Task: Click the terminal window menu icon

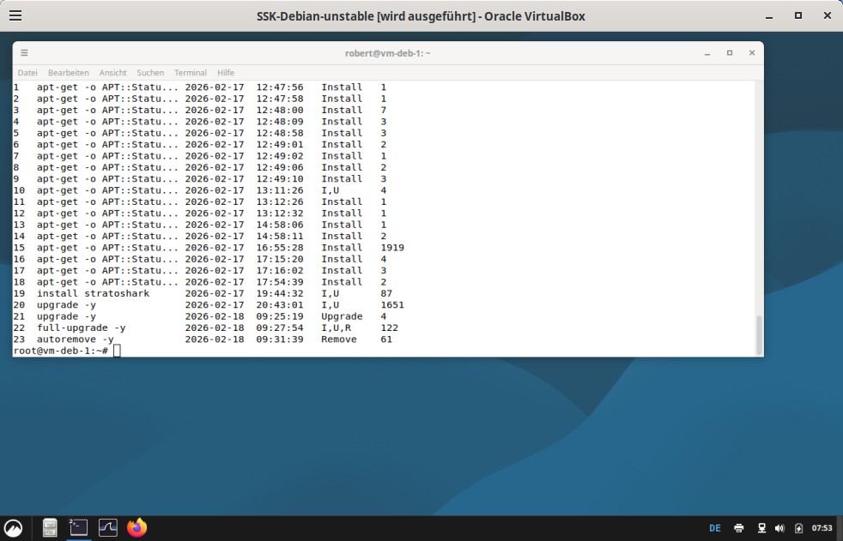Action: click(x=24, y=53)
